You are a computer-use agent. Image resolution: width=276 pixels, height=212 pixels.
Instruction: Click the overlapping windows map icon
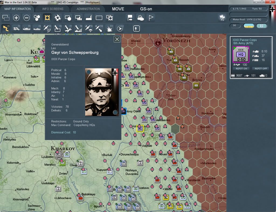point(6,18)
